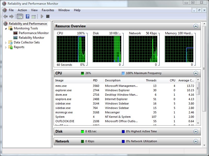This screenshot has height=156, width=209.
Task: Select the explorer.exe process row
Action: tap(125, 90)
